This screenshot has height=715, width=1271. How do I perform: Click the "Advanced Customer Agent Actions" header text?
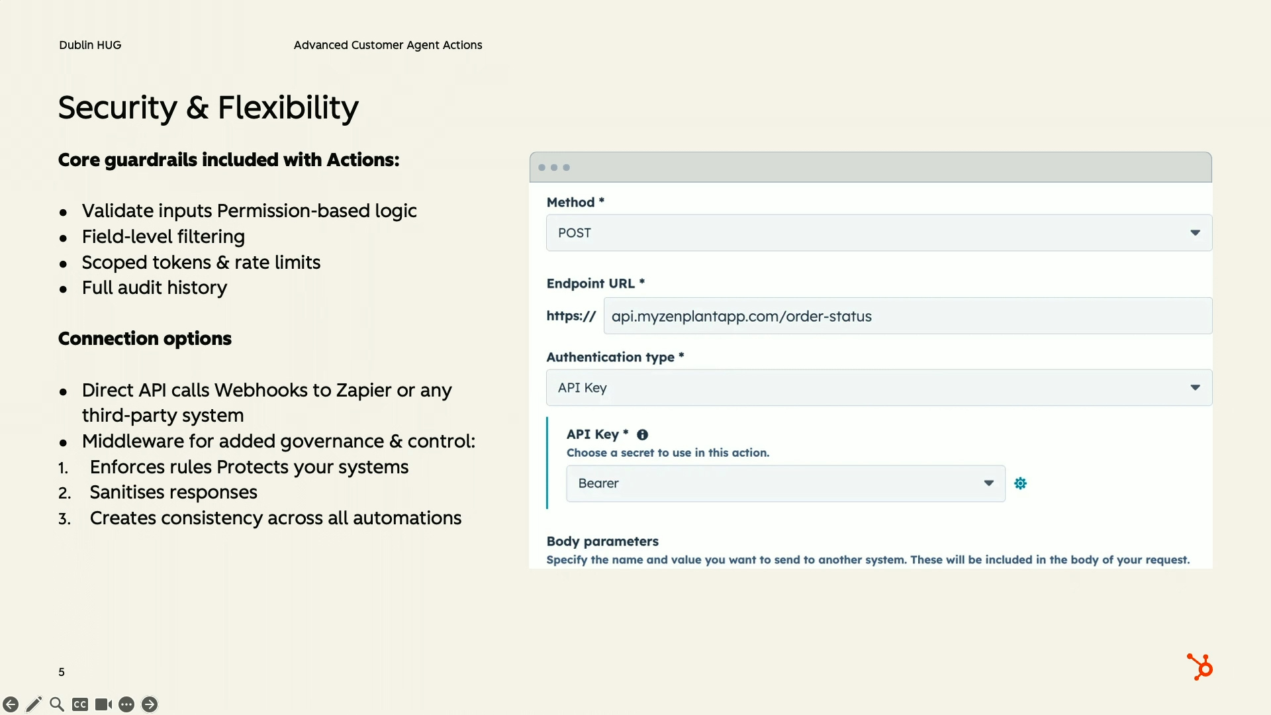(x=388, y=45)
